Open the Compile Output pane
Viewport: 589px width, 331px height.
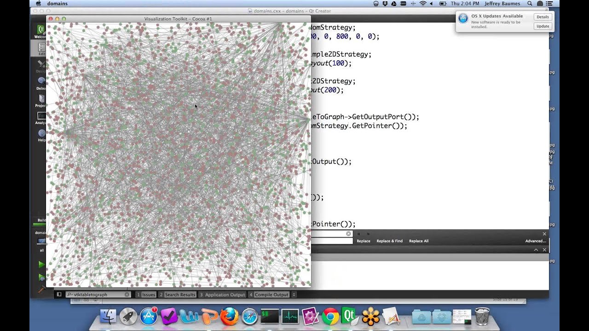(269, 294)
